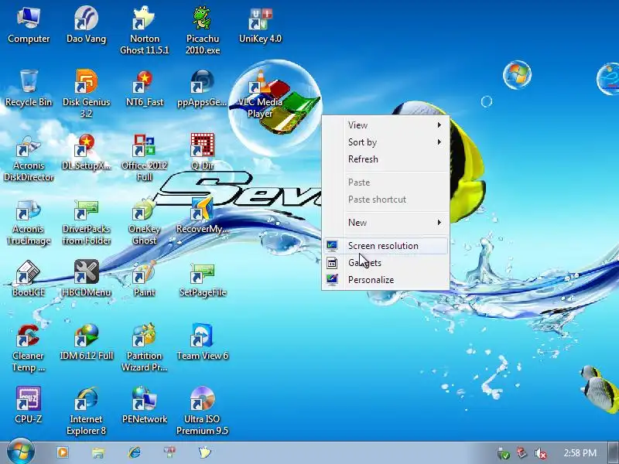
Task: Choose Refresh from the context menu
Action: pos(385,159)
